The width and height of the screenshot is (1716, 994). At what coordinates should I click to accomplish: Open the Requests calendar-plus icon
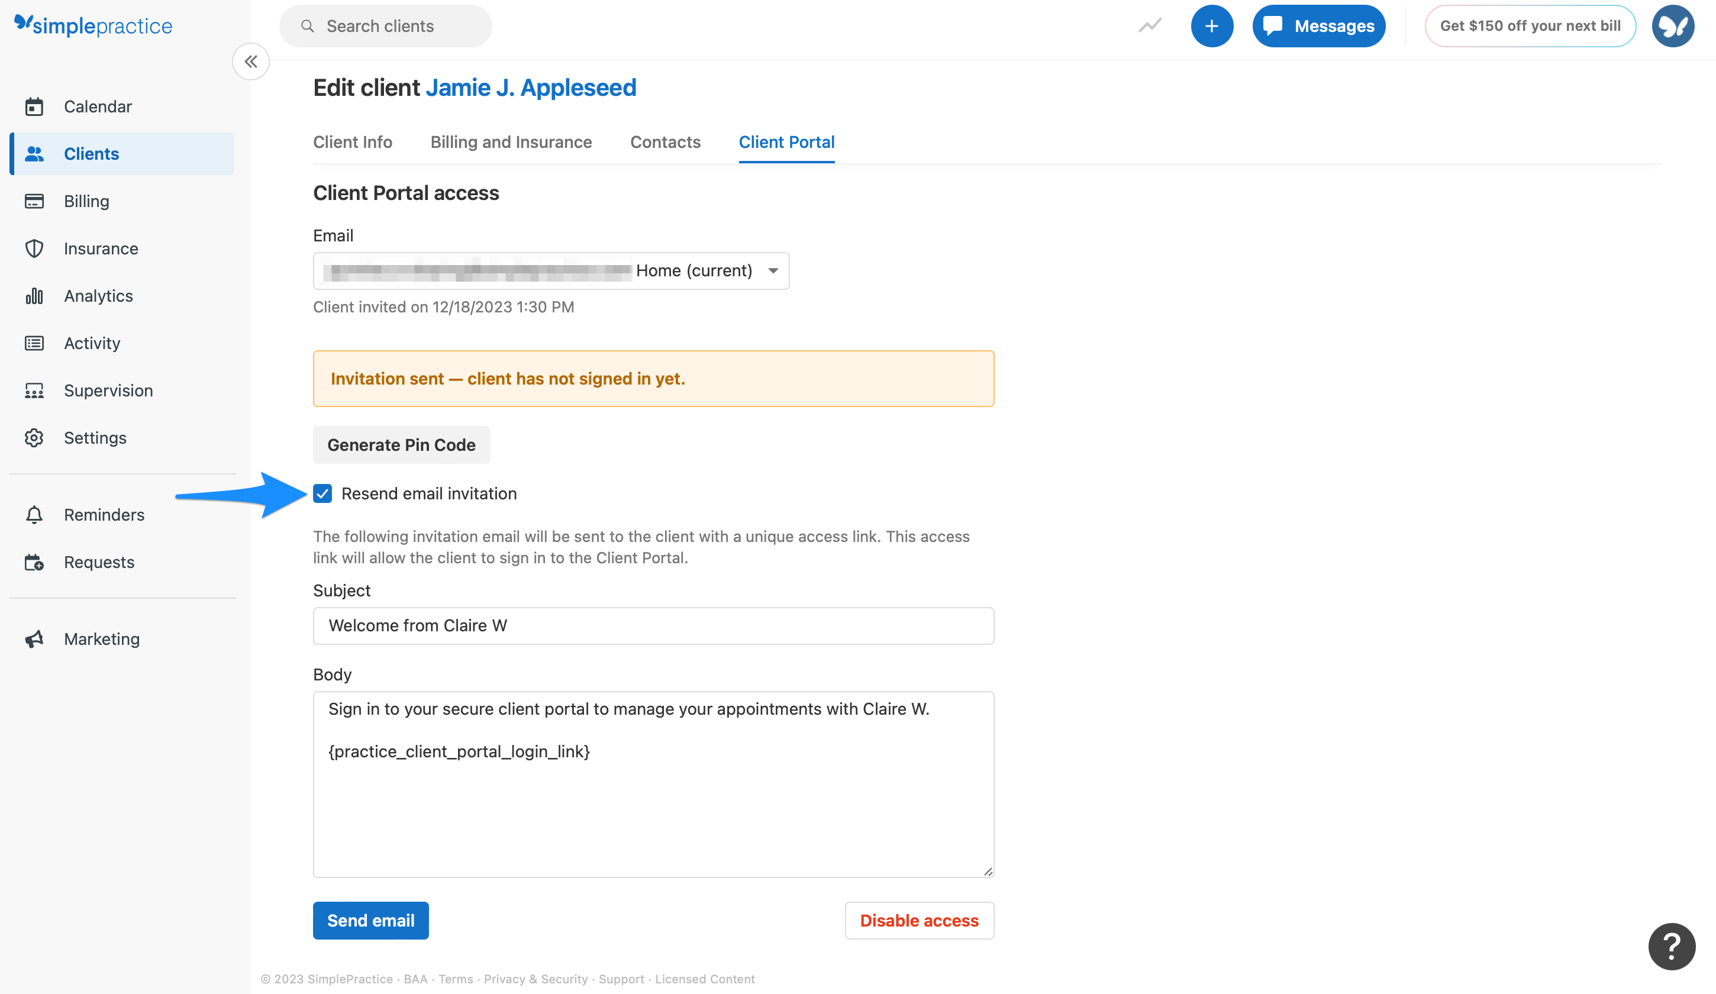[34, 562]
